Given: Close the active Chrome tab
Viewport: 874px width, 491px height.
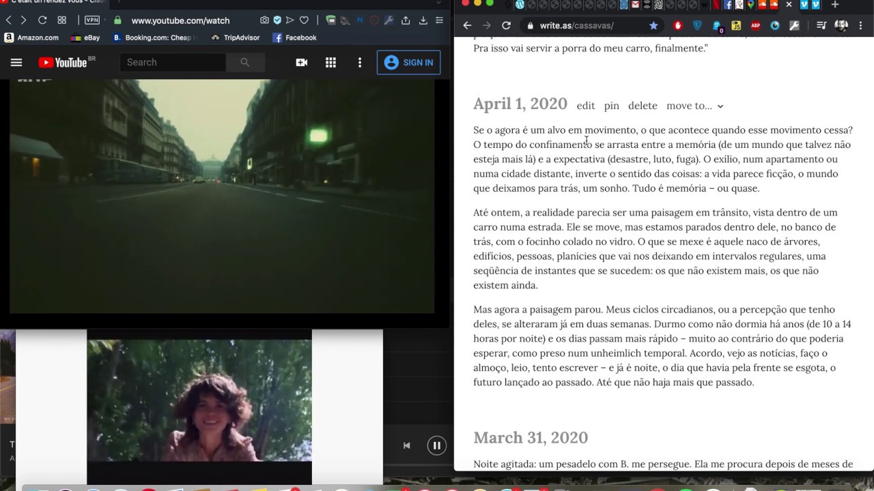Looking at the screenshot, I should point(789,5).
